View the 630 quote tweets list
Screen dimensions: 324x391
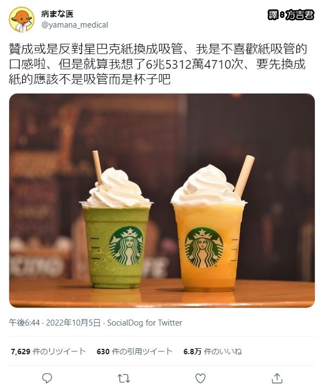click(135, 352)
